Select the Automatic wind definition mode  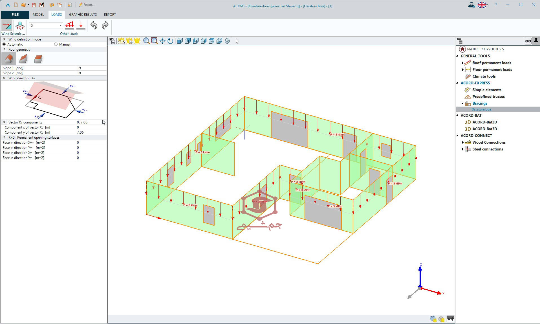coord(4,44)
